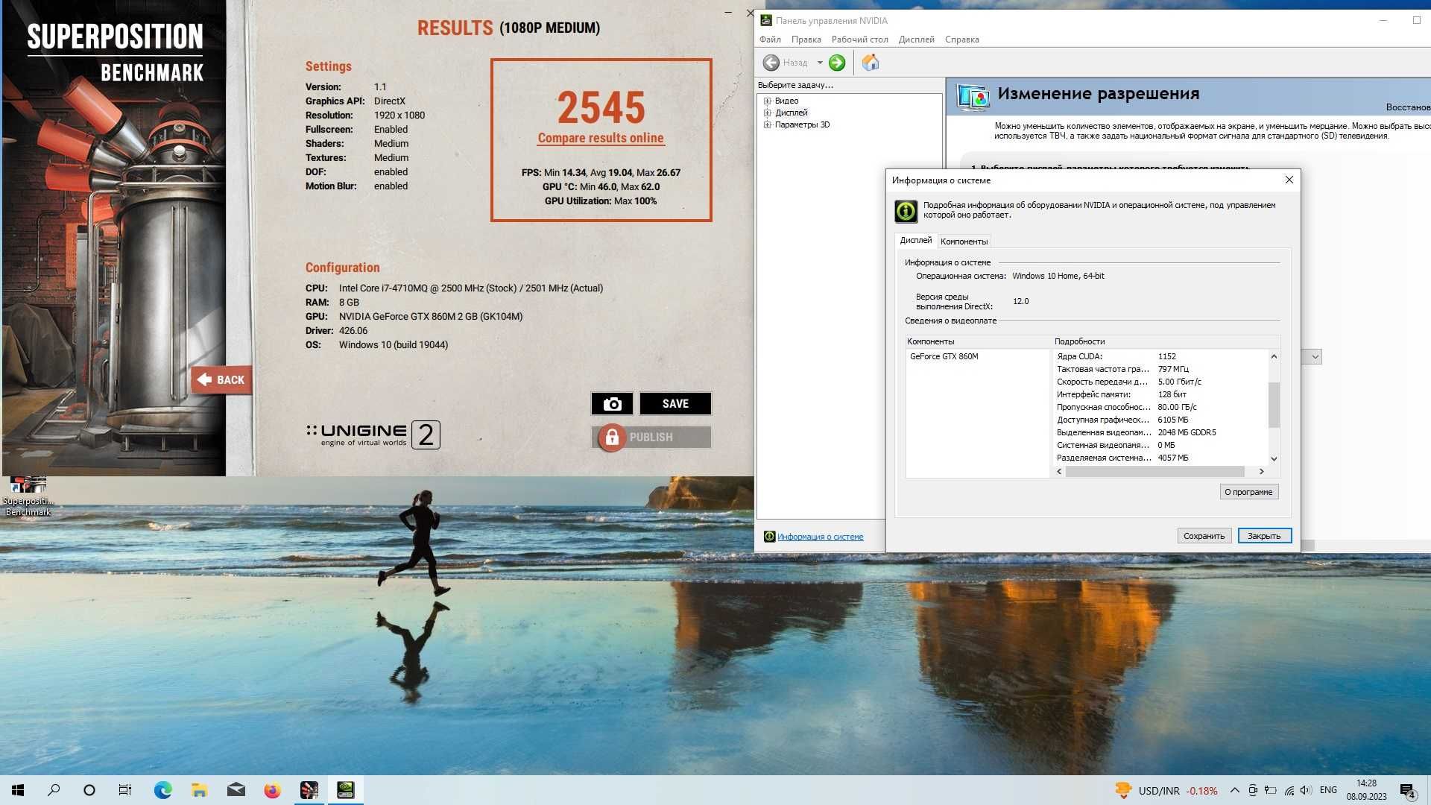1431x805 pixels.
Task: Click the camera screenshot icon in Superposition
Action: tap(612, 403)
